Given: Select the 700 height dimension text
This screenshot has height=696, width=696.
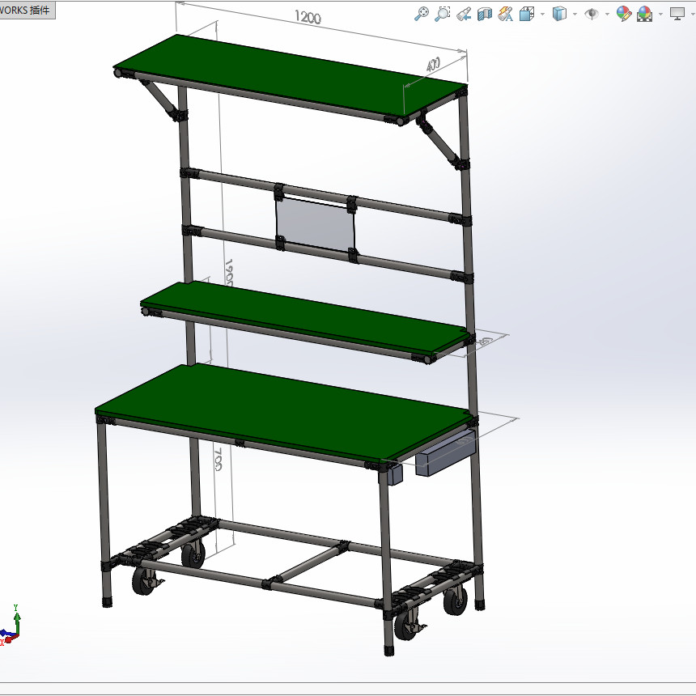Looking at the screenshot, I should tap(218, 459).
